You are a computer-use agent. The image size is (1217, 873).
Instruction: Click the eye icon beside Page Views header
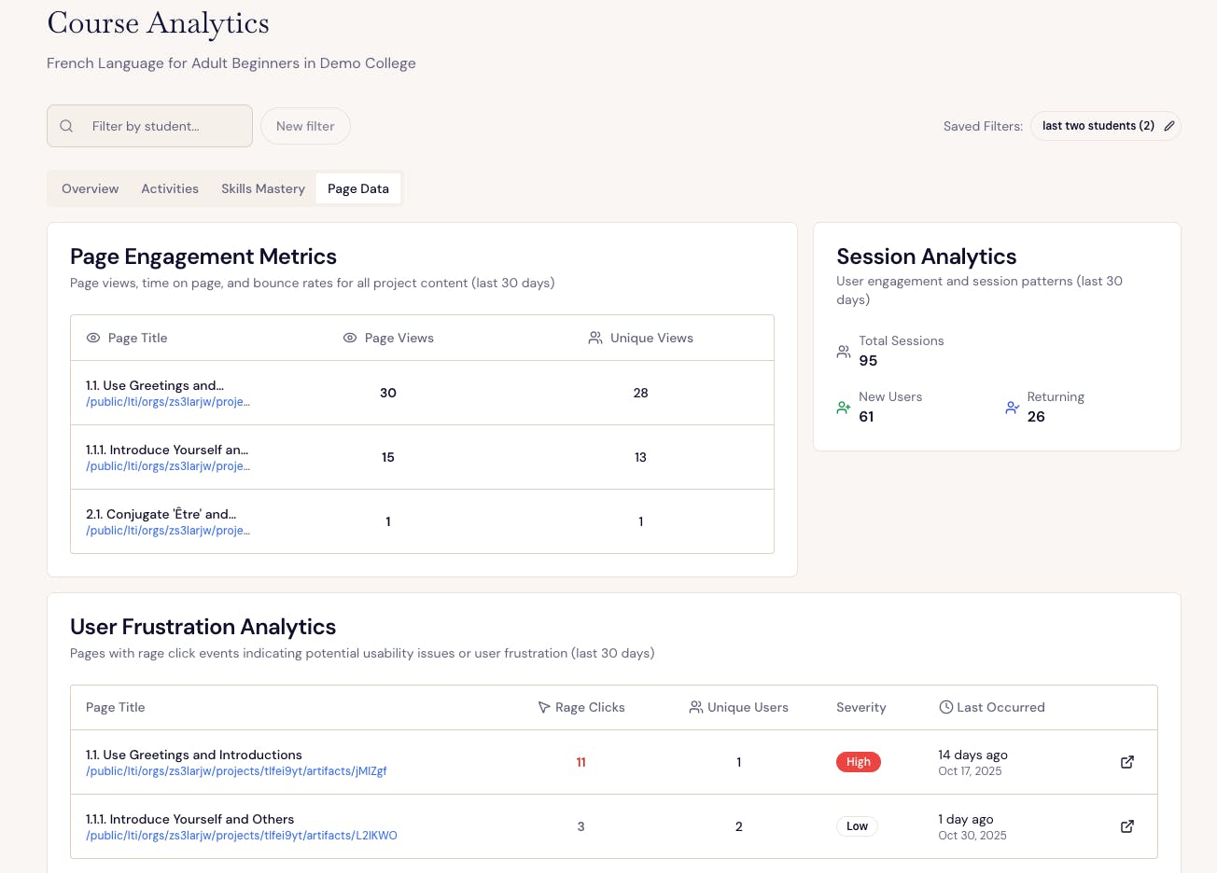click(350, 338)
